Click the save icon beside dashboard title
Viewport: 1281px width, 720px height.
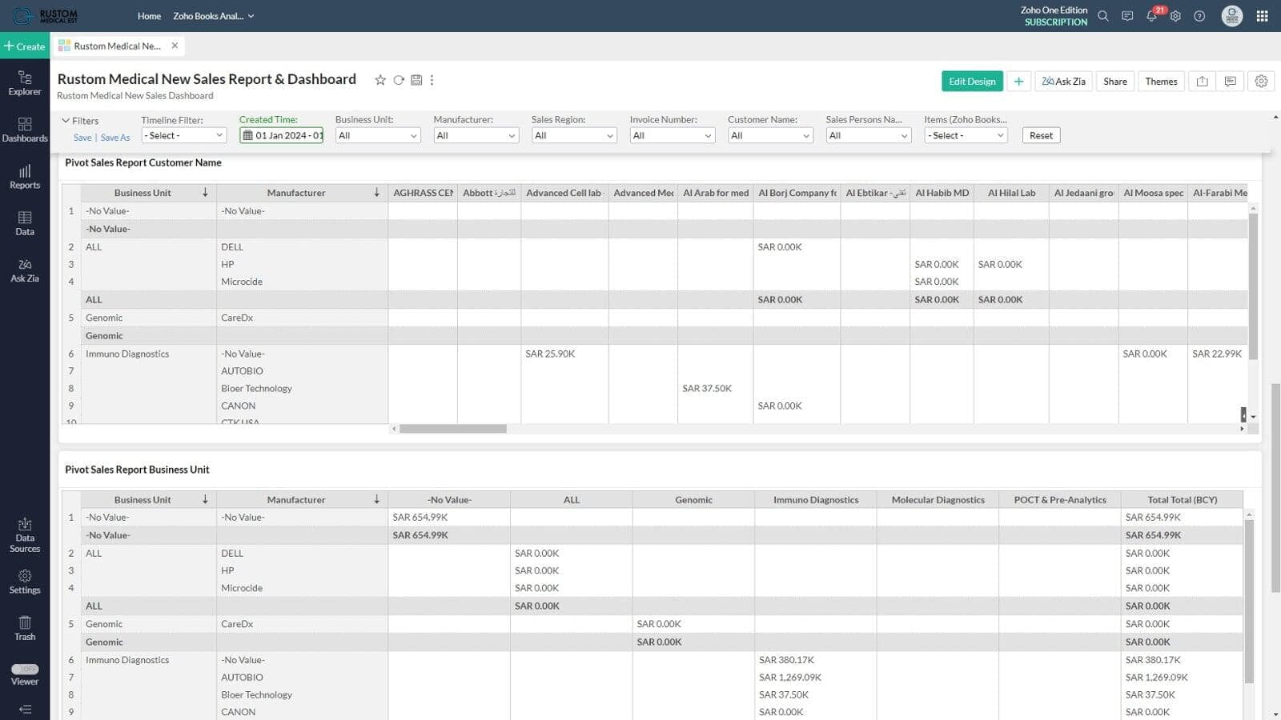(416, 80)
